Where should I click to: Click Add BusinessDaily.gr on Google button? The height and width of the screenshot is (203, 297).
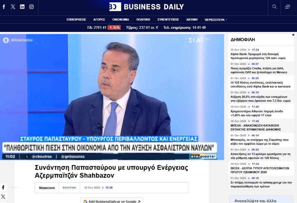112,201
